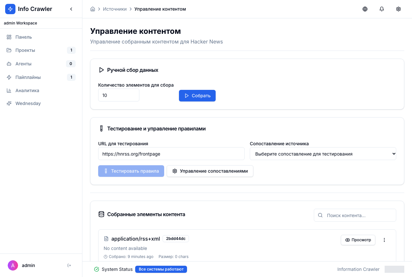This screenshot has height=277, width=412.
Task: Click the home icon in the breadcrumb
Action: point(93,9)
